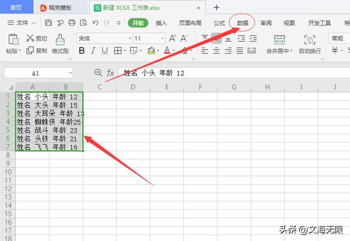
Task: Open the 常规 number format dropdown
Action: tap(339, 38)
